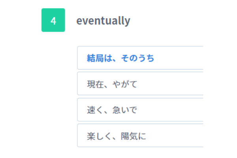Image resolution: width=237 pixels, height=158 pixels.
Task: Select the answer ending in そのうち
Action: pos(120,58)
